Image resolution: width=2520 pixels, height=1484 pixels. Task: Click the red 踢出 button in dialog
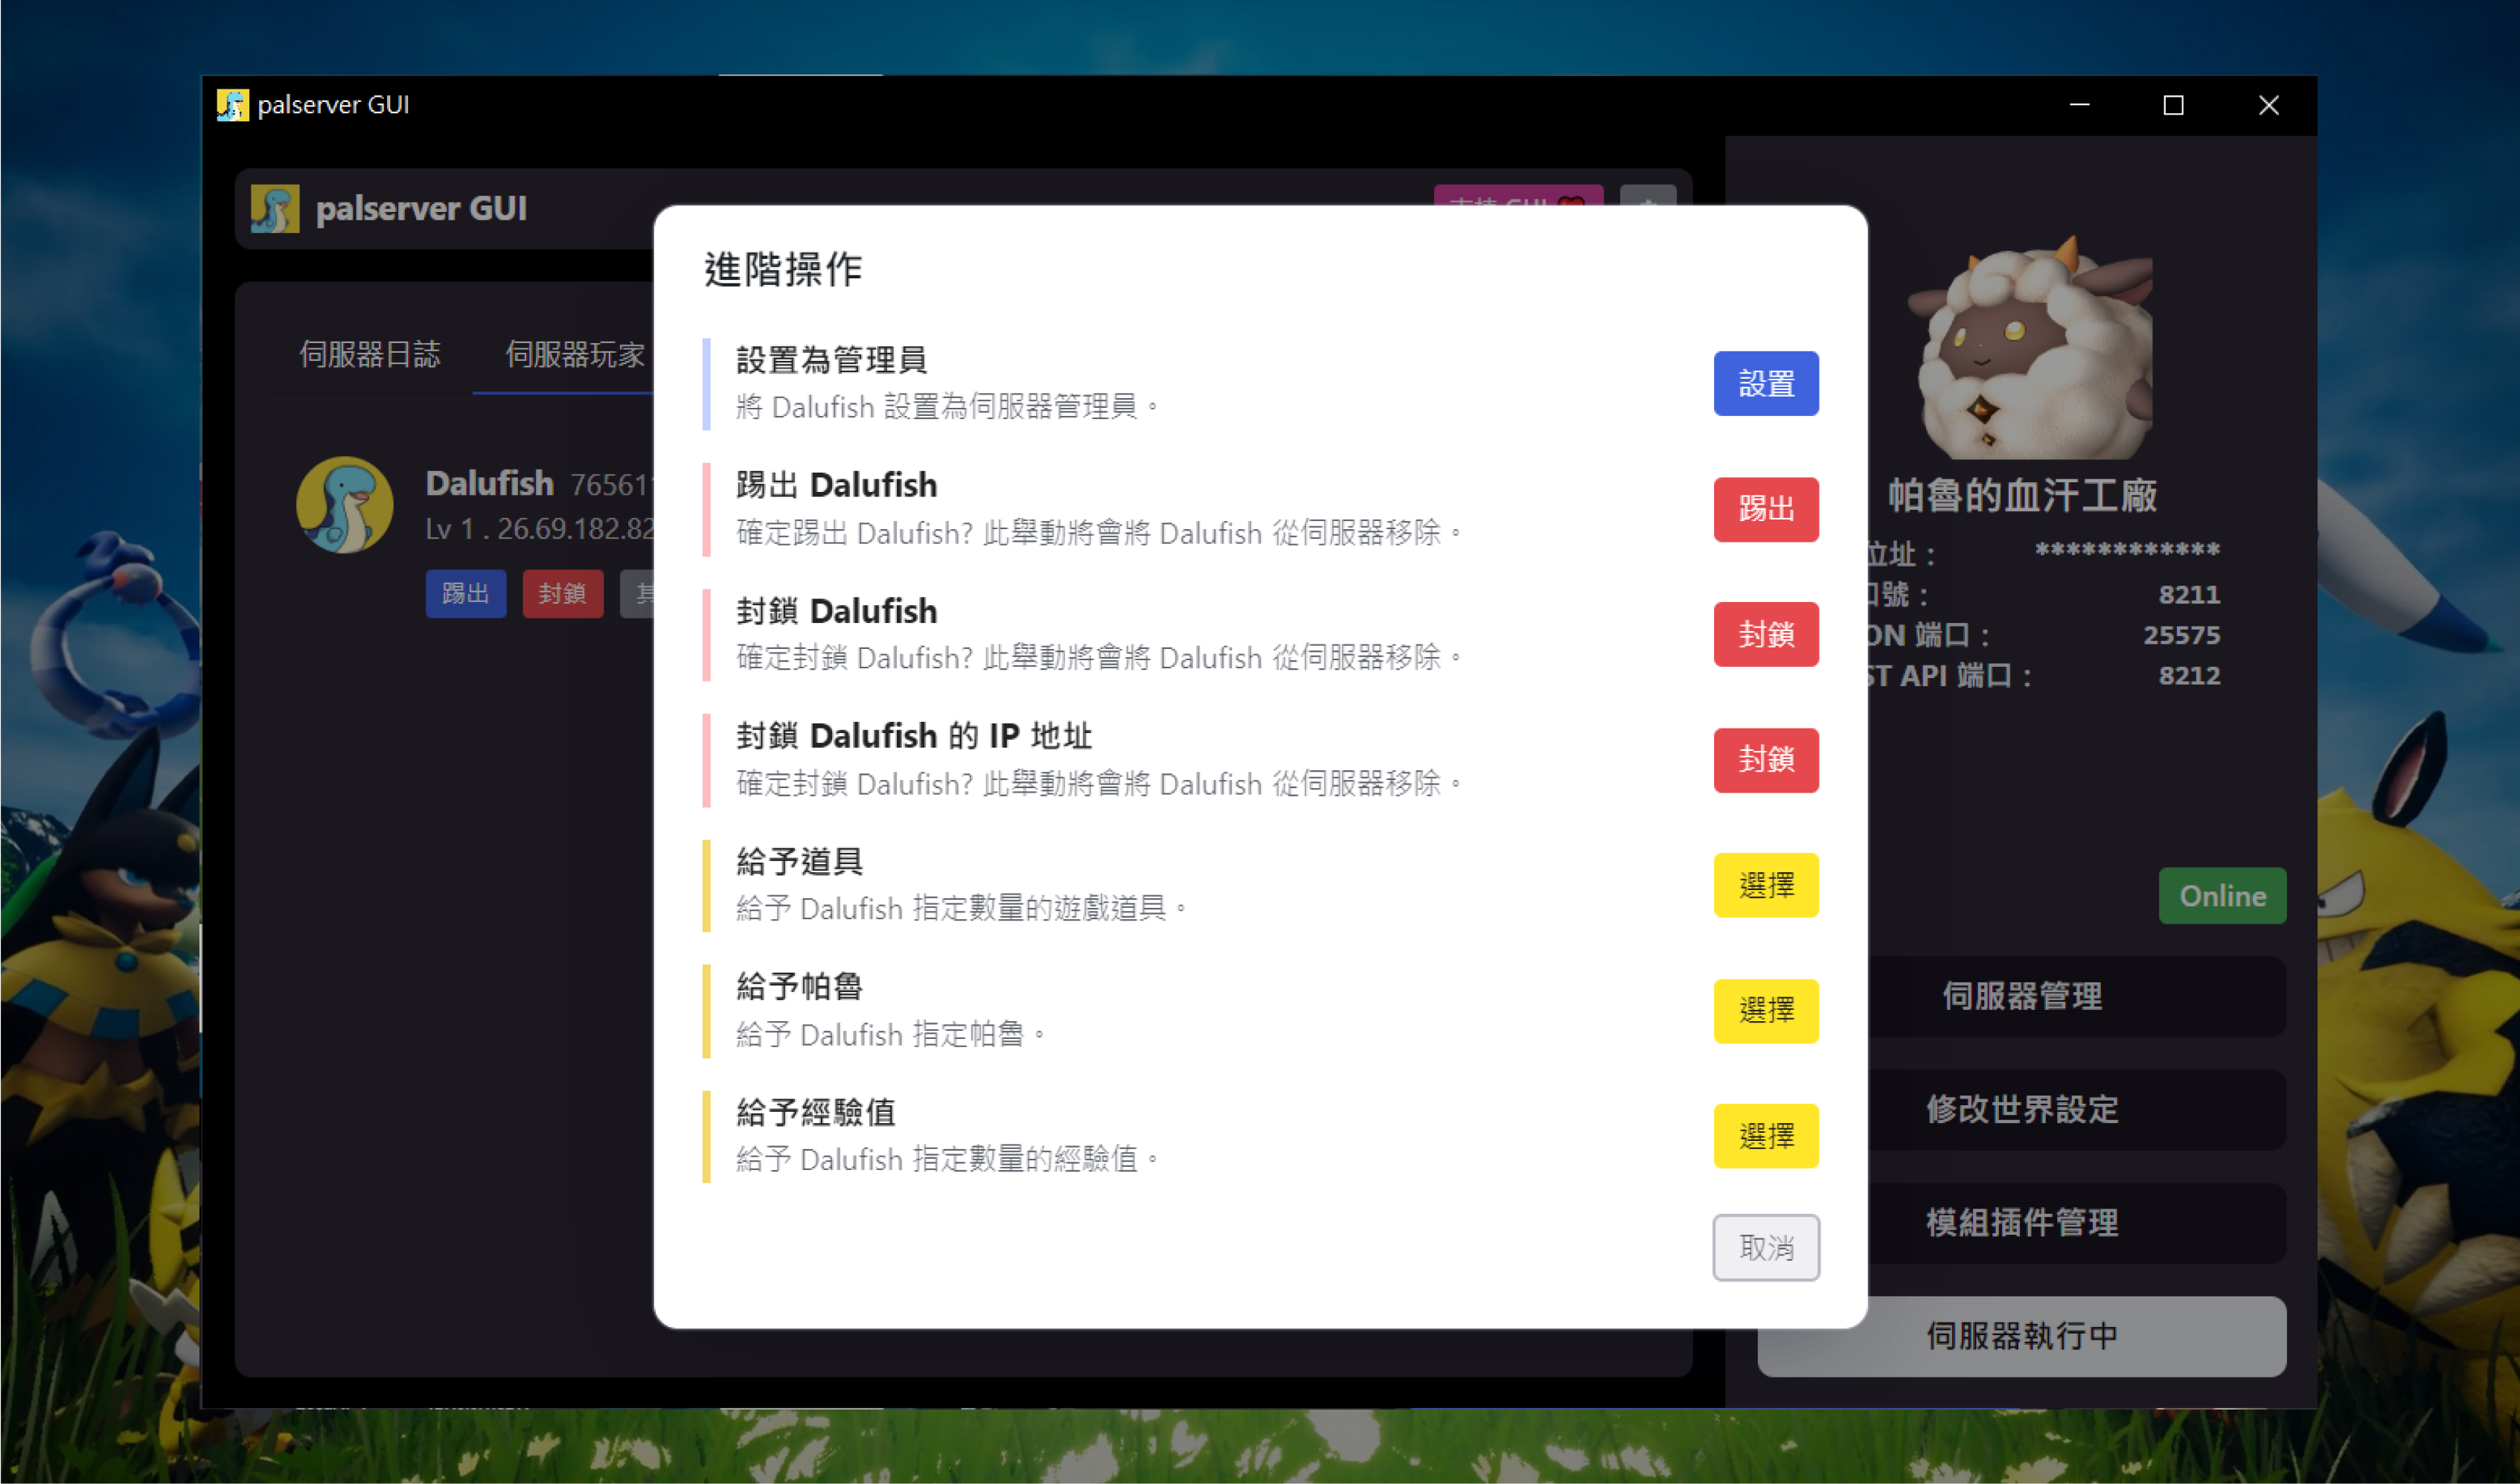pyautogui.click(x=1765, y=509)
